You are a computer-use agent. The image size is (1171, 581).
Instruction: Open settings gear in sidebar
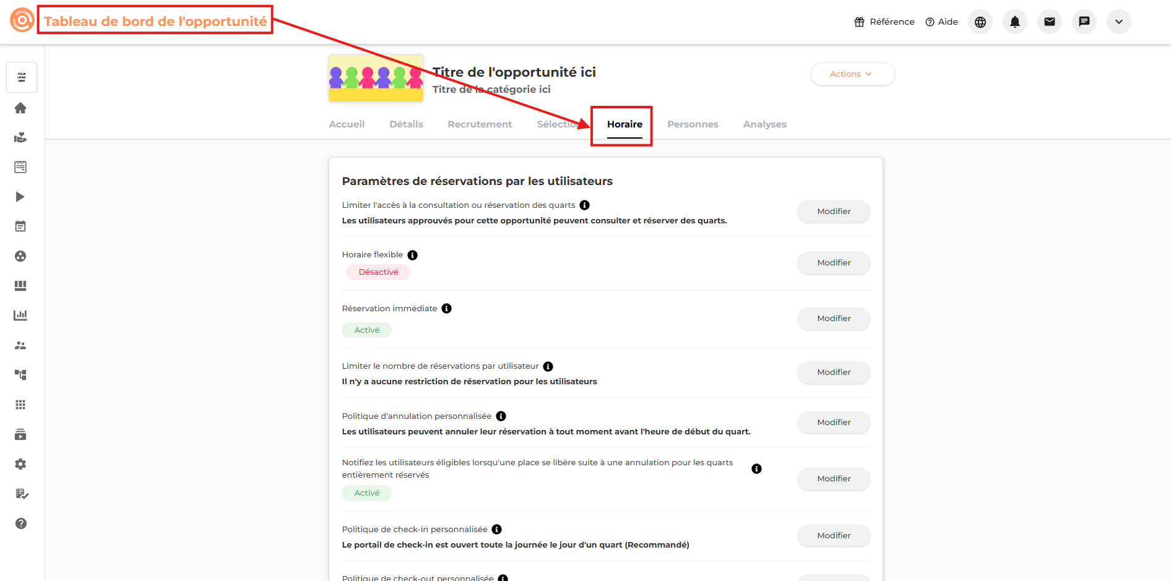pos(20,464)
